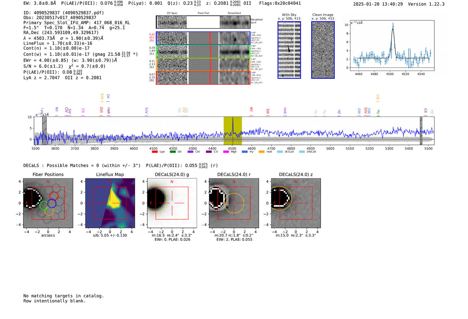Click the Gaussian emission line fit plot

point(392,46)
